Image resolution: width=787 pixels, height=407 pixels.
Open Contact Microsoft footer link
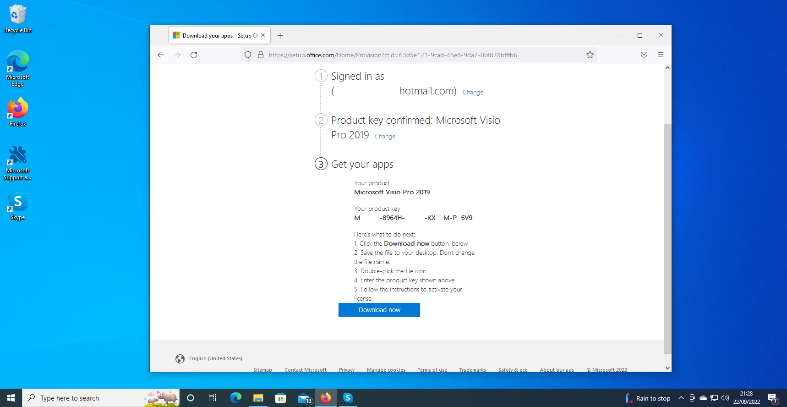(x=306, y=369)
